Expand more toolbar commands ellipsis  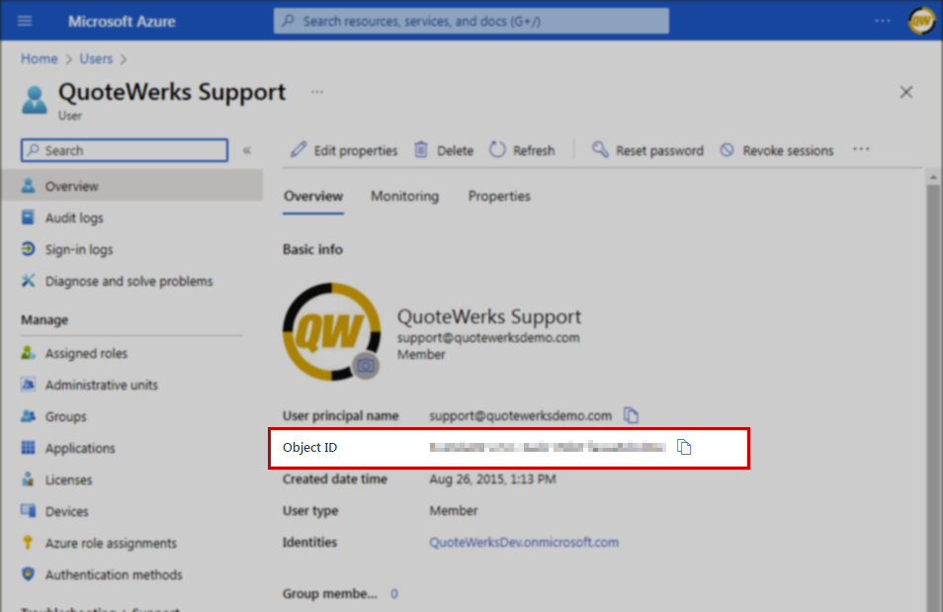pyautogui.click(x=861, y=149)
